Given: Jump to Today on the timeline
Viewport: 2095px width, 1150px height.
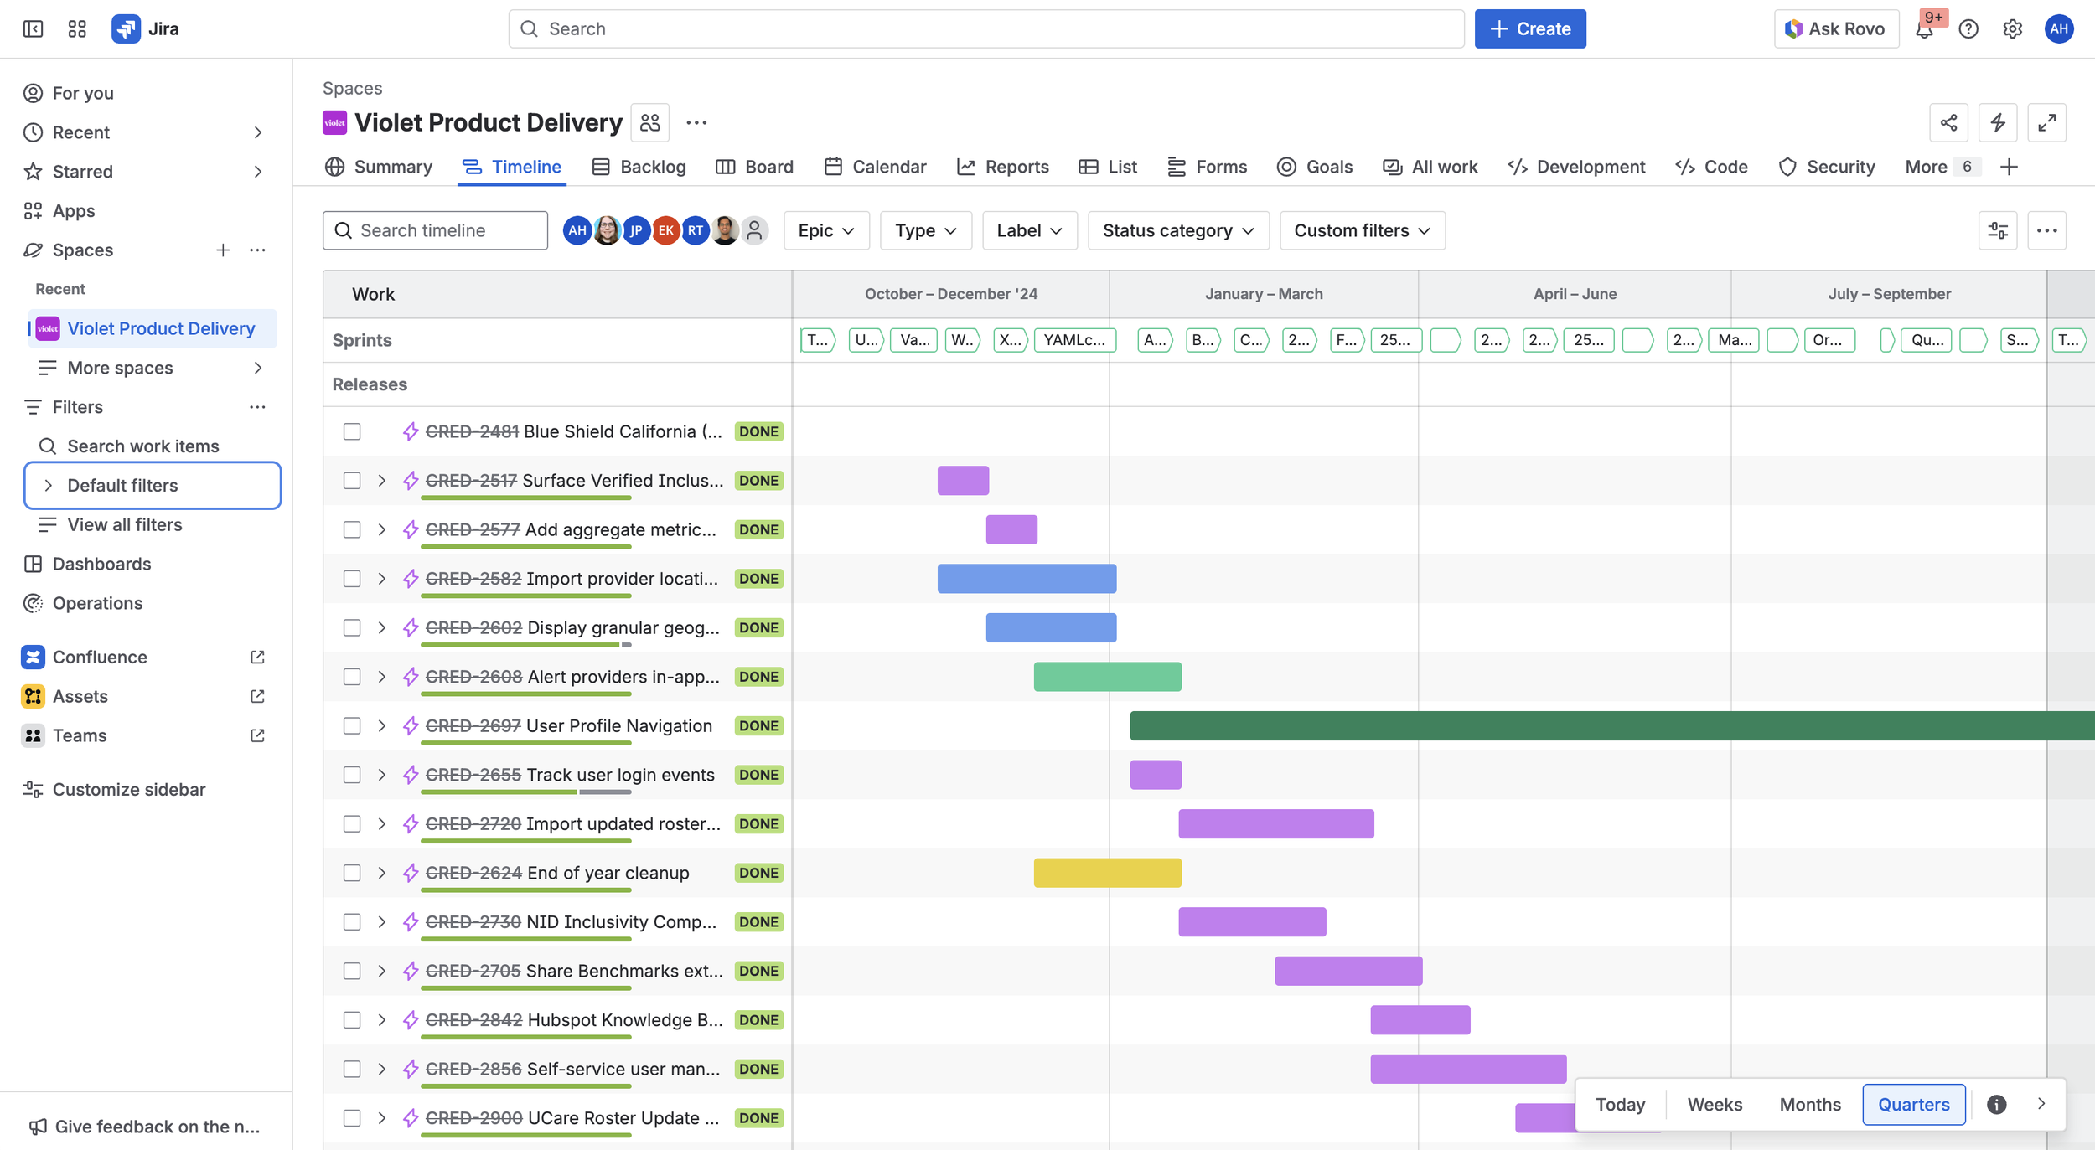Looking at the screenshot, I should click(1620, 1105).
